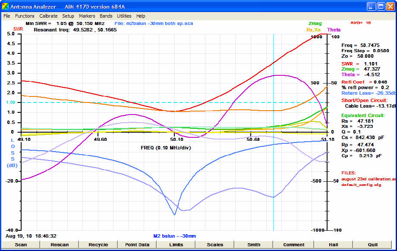The height and width of the screenshot is (251, 397).
Task: Open the Limits dialog
Action: [x=176, y=245]
